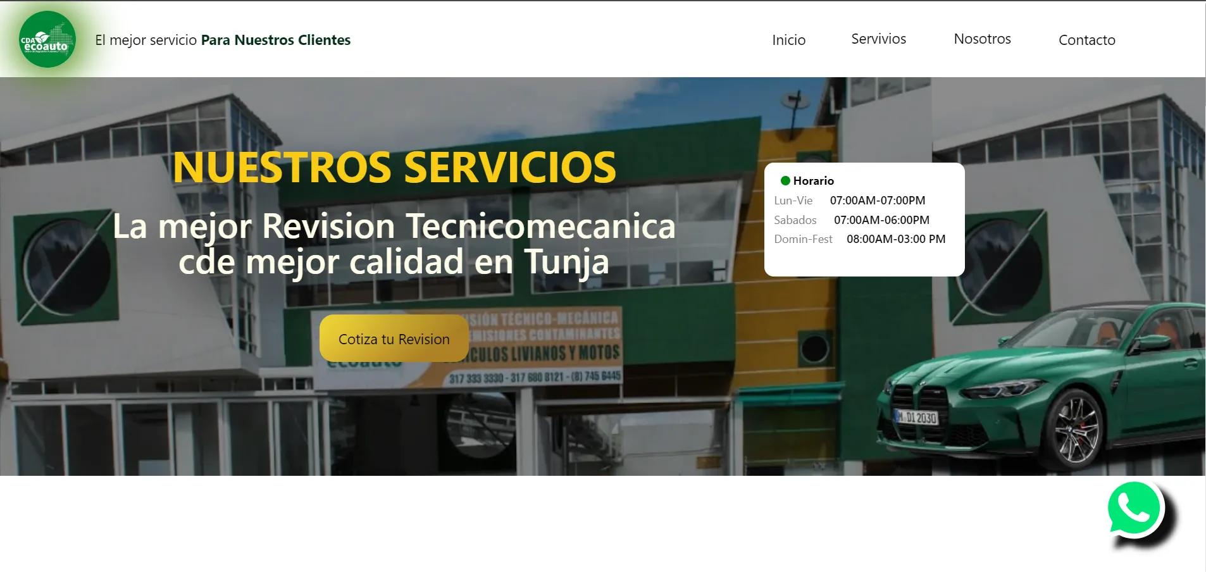Screen dimensions: 1206x572
Task: Click the green status dot beside Horario
Action: point(785,181)
